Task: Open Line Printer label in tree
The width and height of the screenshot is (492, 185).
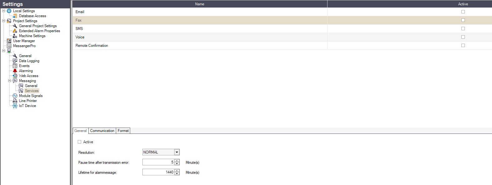Action: [28, 101]
